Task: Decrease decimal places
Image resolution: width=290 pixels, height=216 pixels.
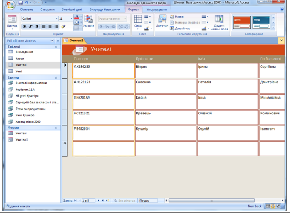Action: (127, 26)
